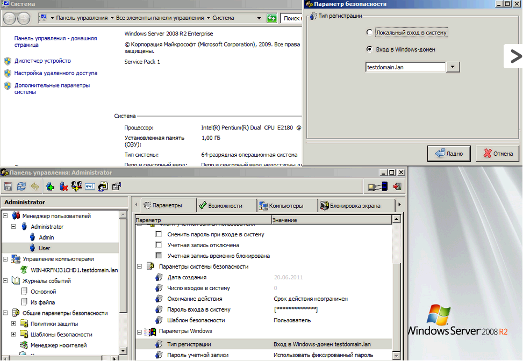The width and height of the screenshot is (523, 361).
Task: Select the User account in the tree
Action: pyautogui.click(x=44, y=248)
